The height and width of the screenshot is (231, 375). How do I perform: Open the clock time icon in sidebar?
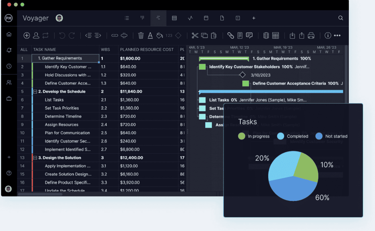pos(9,66)
